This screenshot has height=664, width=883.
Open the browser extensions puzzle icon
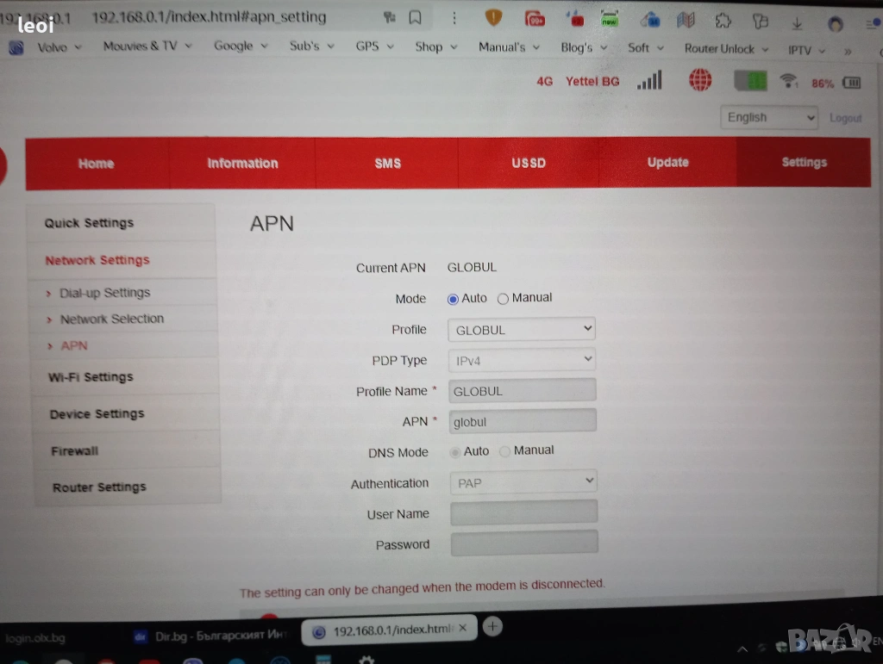[723, 22]
